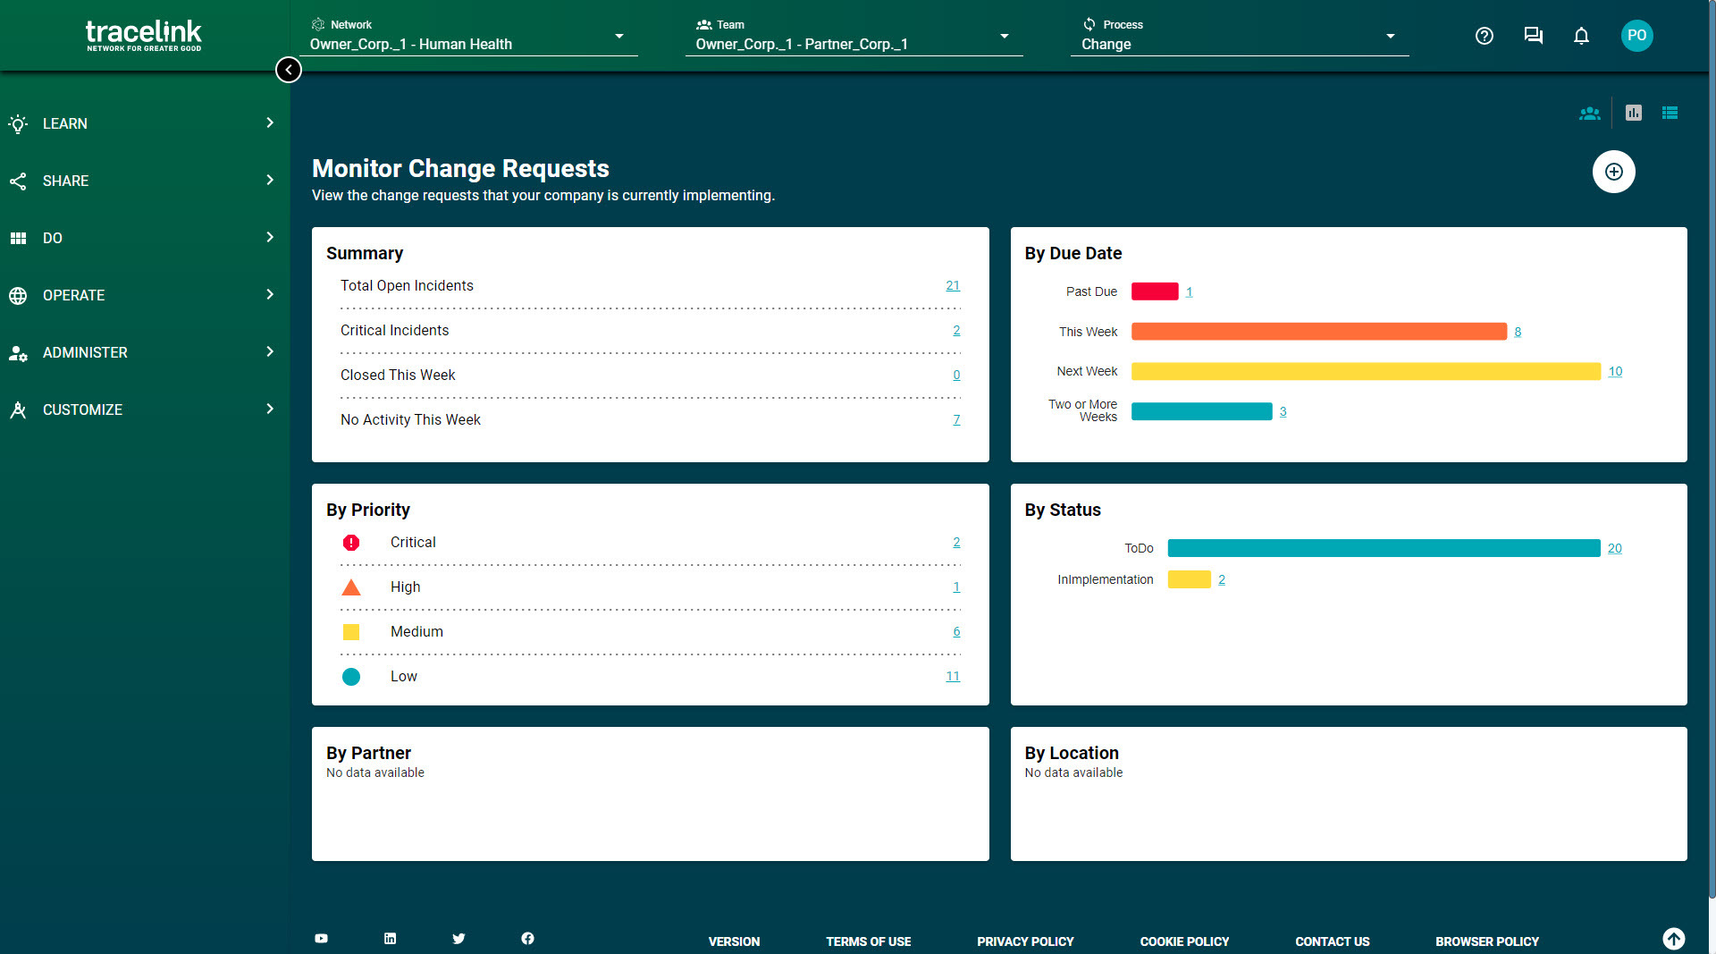
Task: Open No Activity This Week count 7
Action: coord(956,419)
